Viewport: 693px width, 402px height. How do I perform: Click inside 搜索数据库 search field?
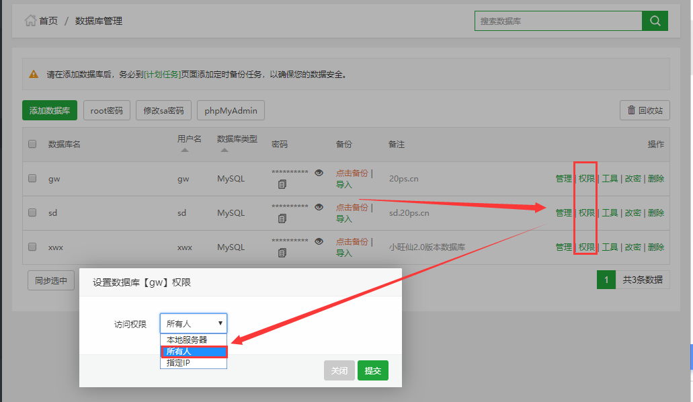pos(558,21)
